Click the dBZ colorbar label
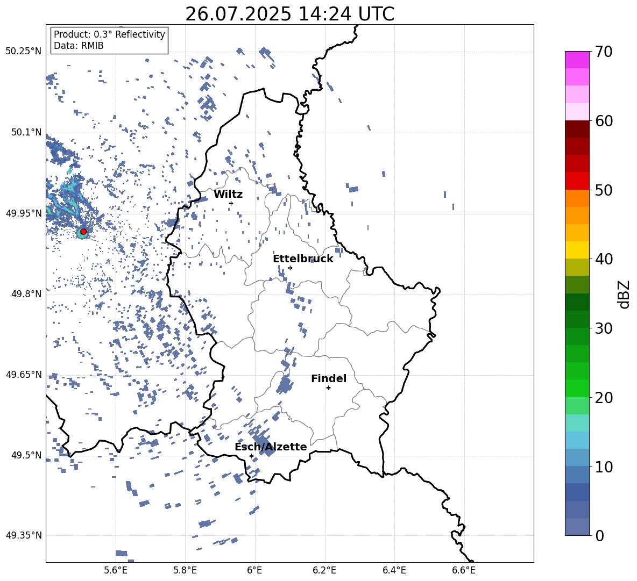 pyautogui.click(x=625, y=295)
